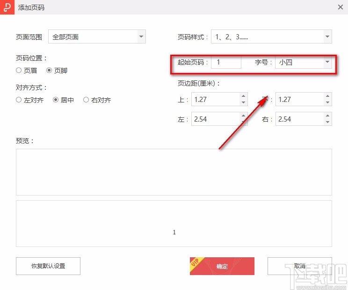Decrease the left margin value

[243, 122]
